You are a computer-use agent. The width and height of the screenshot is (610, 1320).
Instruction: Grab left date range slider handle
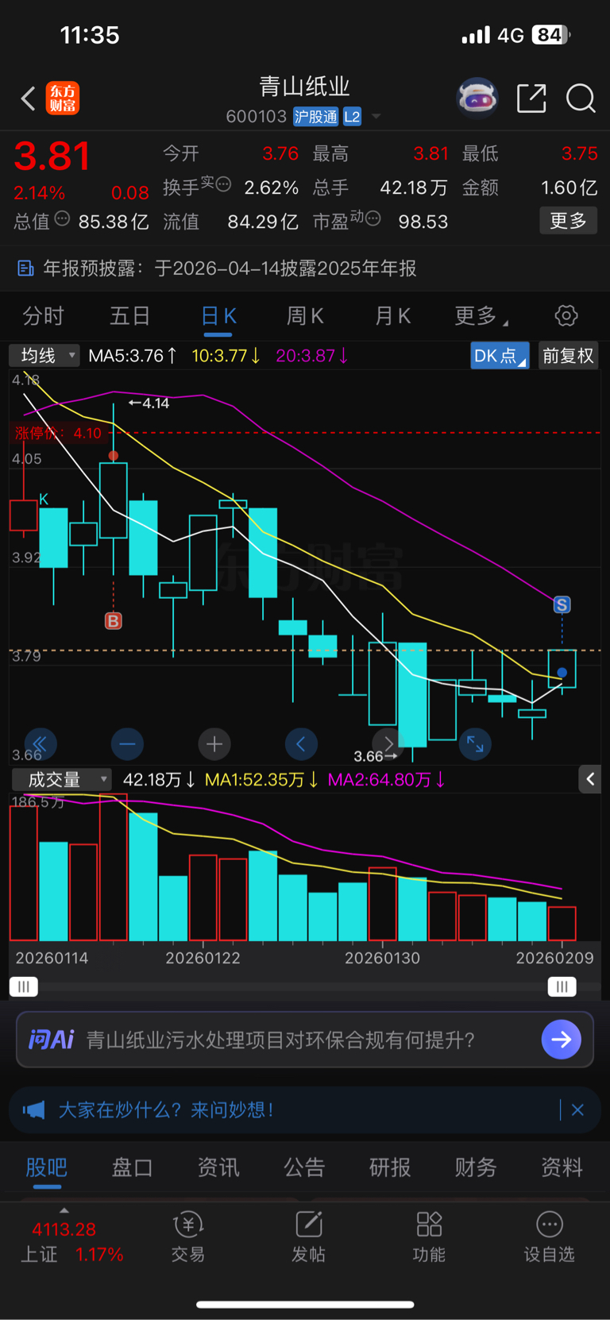24,986
